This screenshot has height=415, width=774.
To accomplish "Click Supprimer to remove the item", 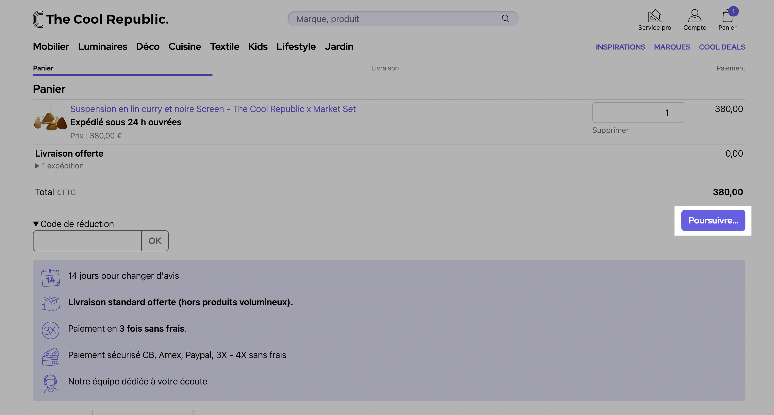I will point(610,130).
